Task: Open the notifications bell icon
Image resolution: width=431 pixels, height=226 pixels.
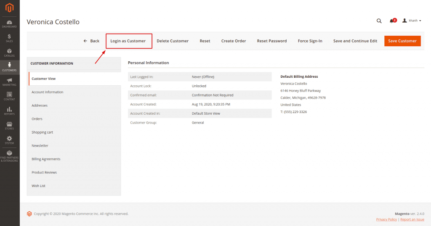Action: (x=392, y=21)
